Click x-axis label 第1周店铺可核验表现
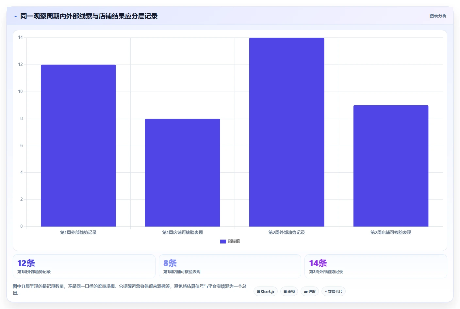460x309 pixels. 183,232
